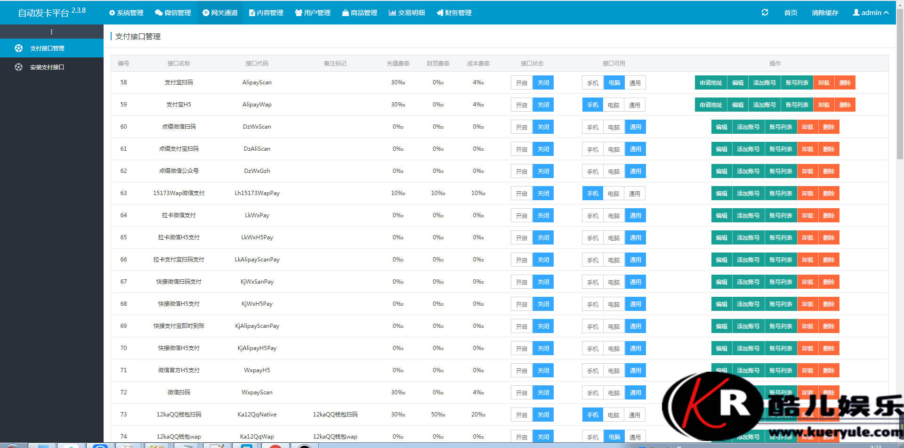The width and height of the screenshot is (904, 448).
Task: Click the refresh icon in top bar
Action: [765, 13]
